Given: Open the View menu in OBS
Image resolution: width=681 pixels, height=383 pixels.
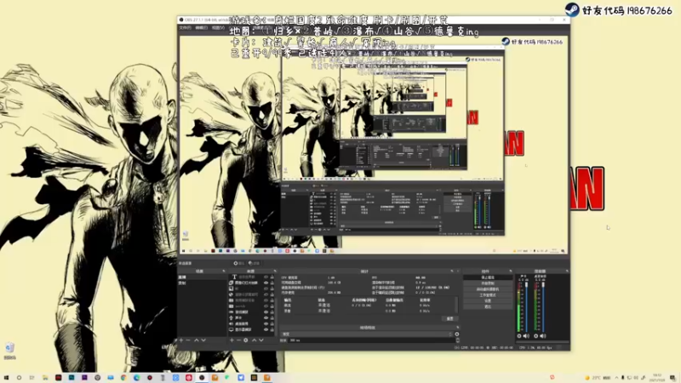Looking at the screenshot, I should (218, 27).
